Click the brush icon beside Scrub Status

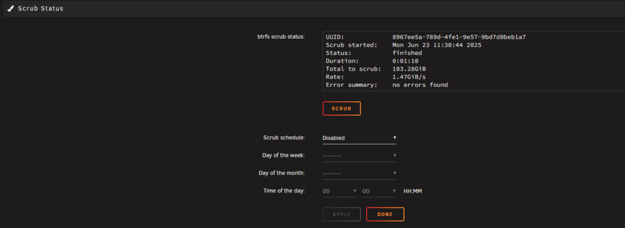click(11, 8)
